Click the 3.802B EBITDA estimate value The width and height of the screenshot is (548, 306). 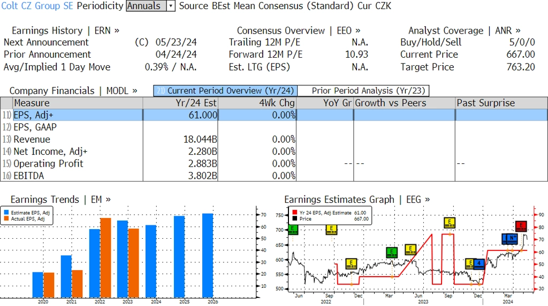[x=203, y=176]
